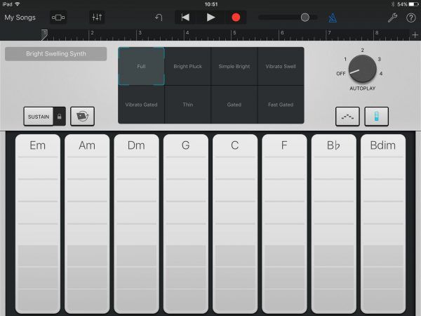The image size is (421, 316).
Task: Play the G chord strip
Action: [186, 223]
